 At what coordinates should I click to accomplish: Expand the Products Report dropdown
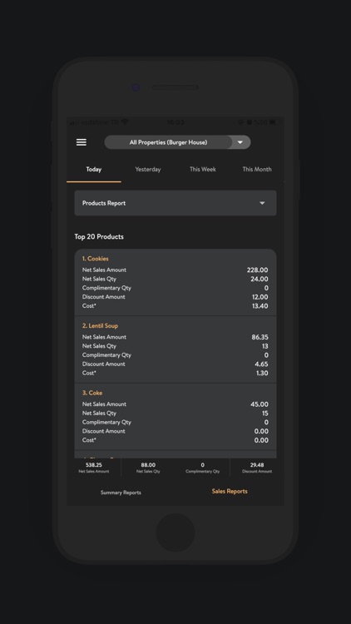coord(175,203)
